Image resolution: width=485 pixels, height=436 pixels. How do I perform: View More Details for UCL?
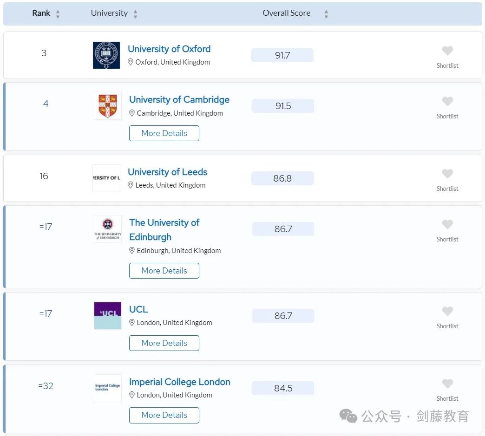(x=164, y=343)
